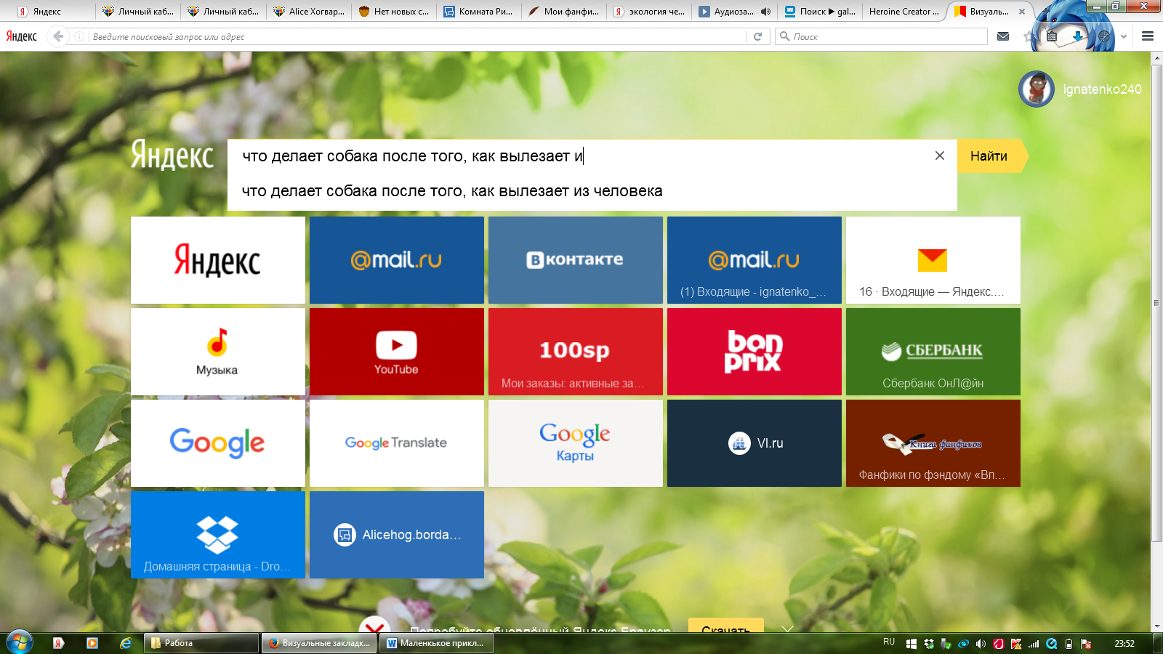Open the bonprix bookmark tile
This screenshot has width=1163, height=654.
754,352
